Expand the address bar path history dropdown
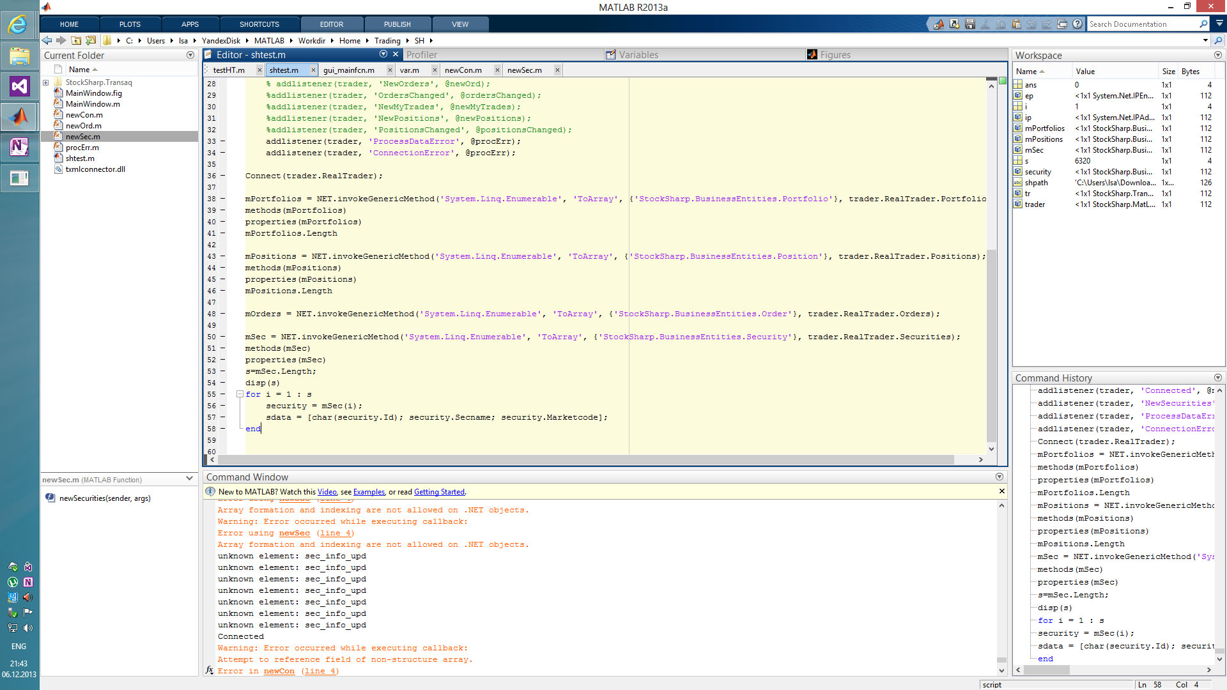This screenshot has width=1227, height=690. (1205, 40)
